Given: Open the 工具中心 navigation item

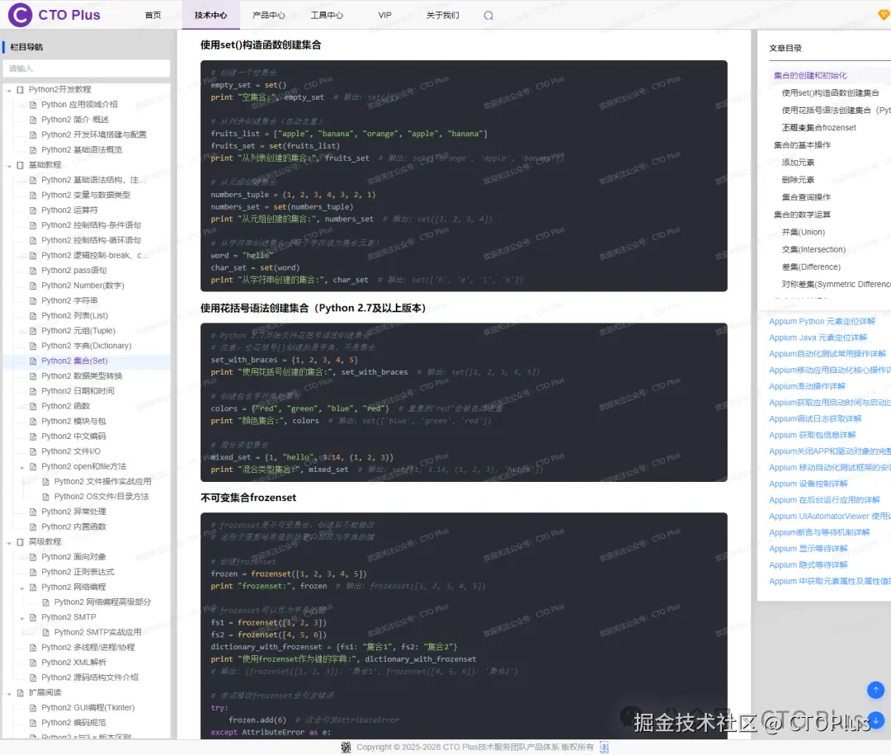Looking at the screenshot, I should (327, 16).
